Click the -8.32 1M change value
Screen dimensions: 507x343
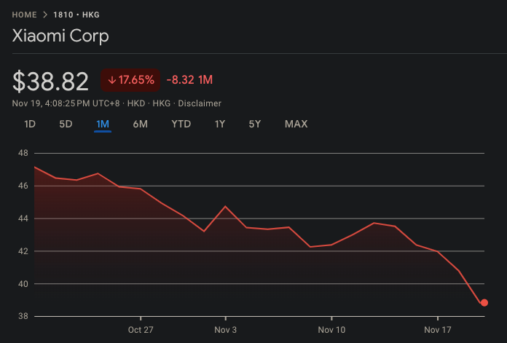tap(189, 80)
